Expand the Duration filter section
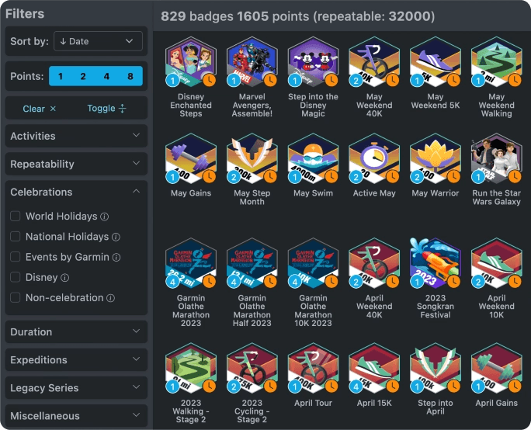531x430 pixels. [x=76, y=331]
